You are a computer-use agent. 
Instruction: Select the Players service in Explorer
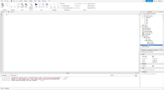pyautogui.click(x=146, y=25)
